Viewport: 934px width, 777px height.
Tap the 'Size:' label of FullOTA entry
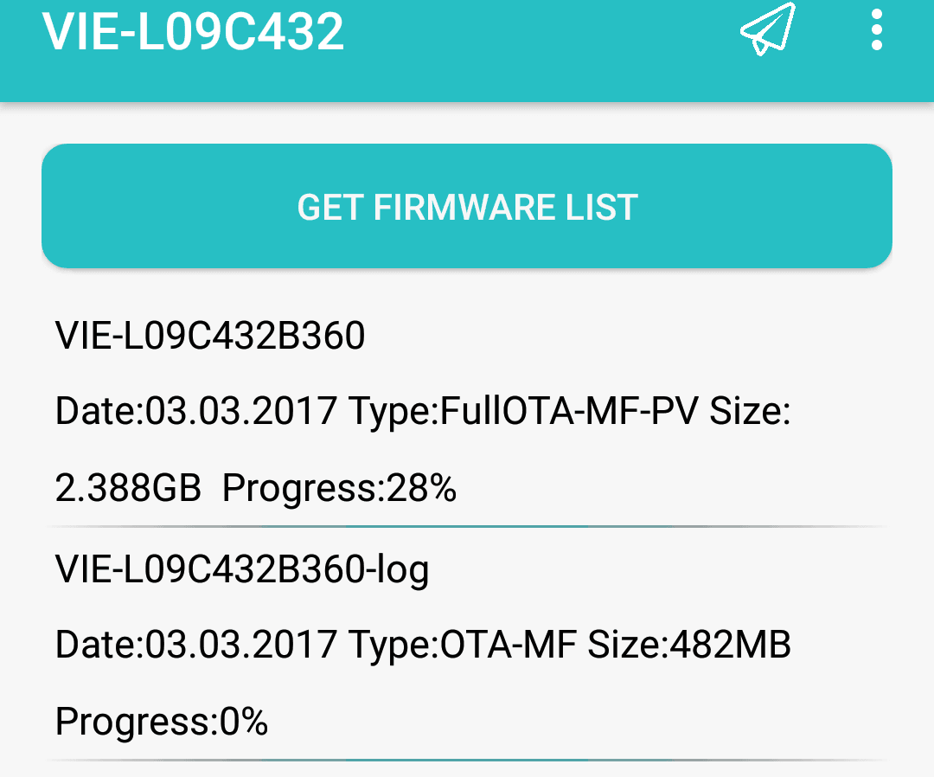click(750, 411)
